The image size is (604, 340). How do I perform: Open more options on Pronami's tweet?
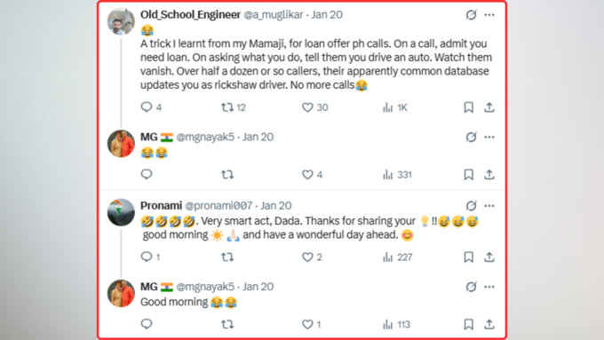click(489, 206)
